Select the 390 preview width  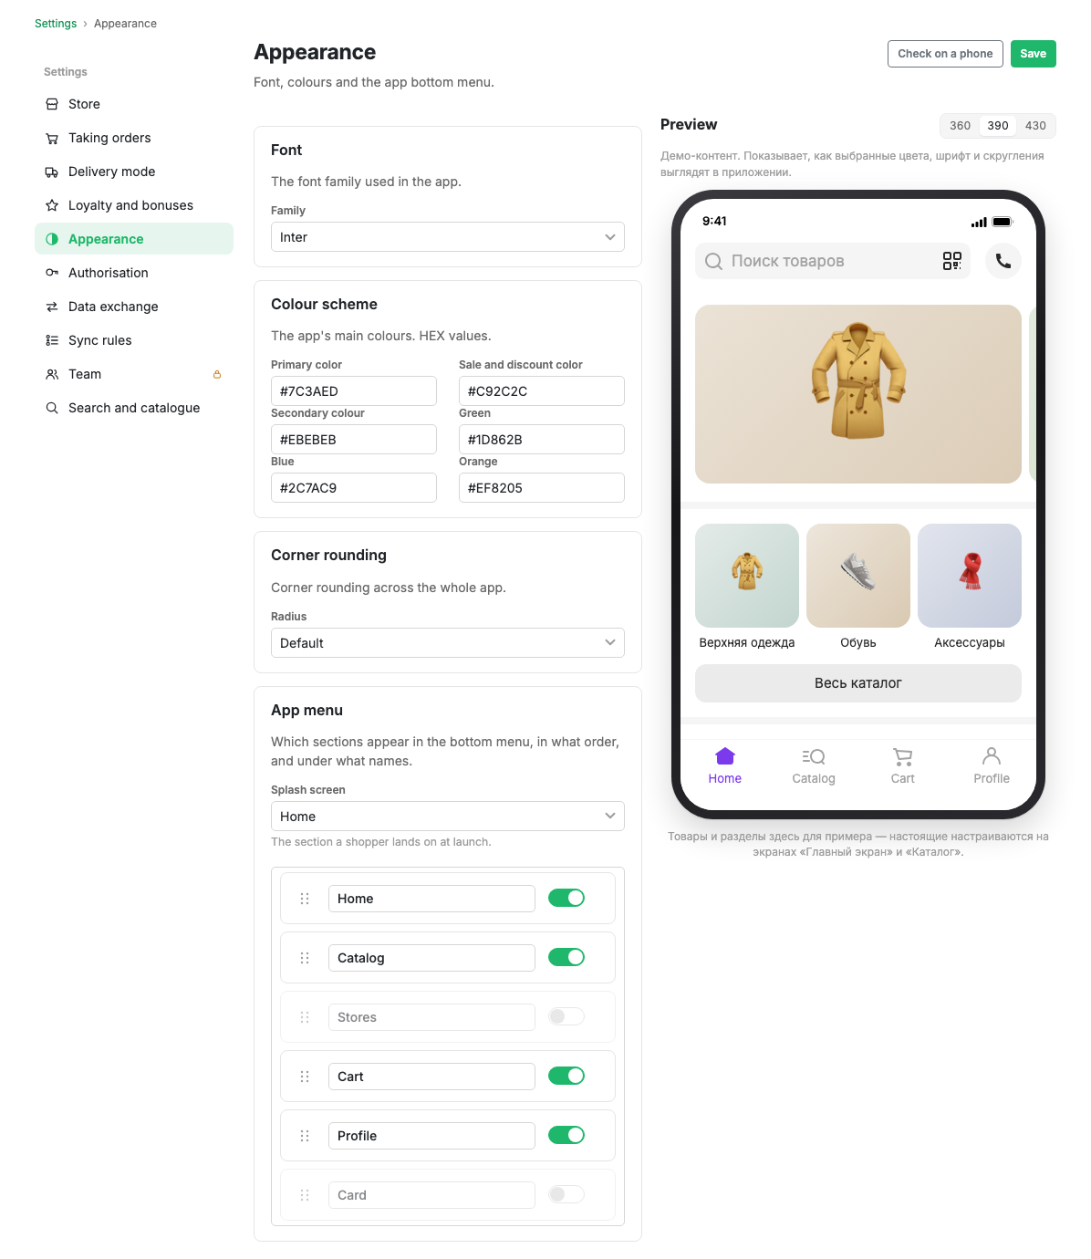(x=998, y=126)
